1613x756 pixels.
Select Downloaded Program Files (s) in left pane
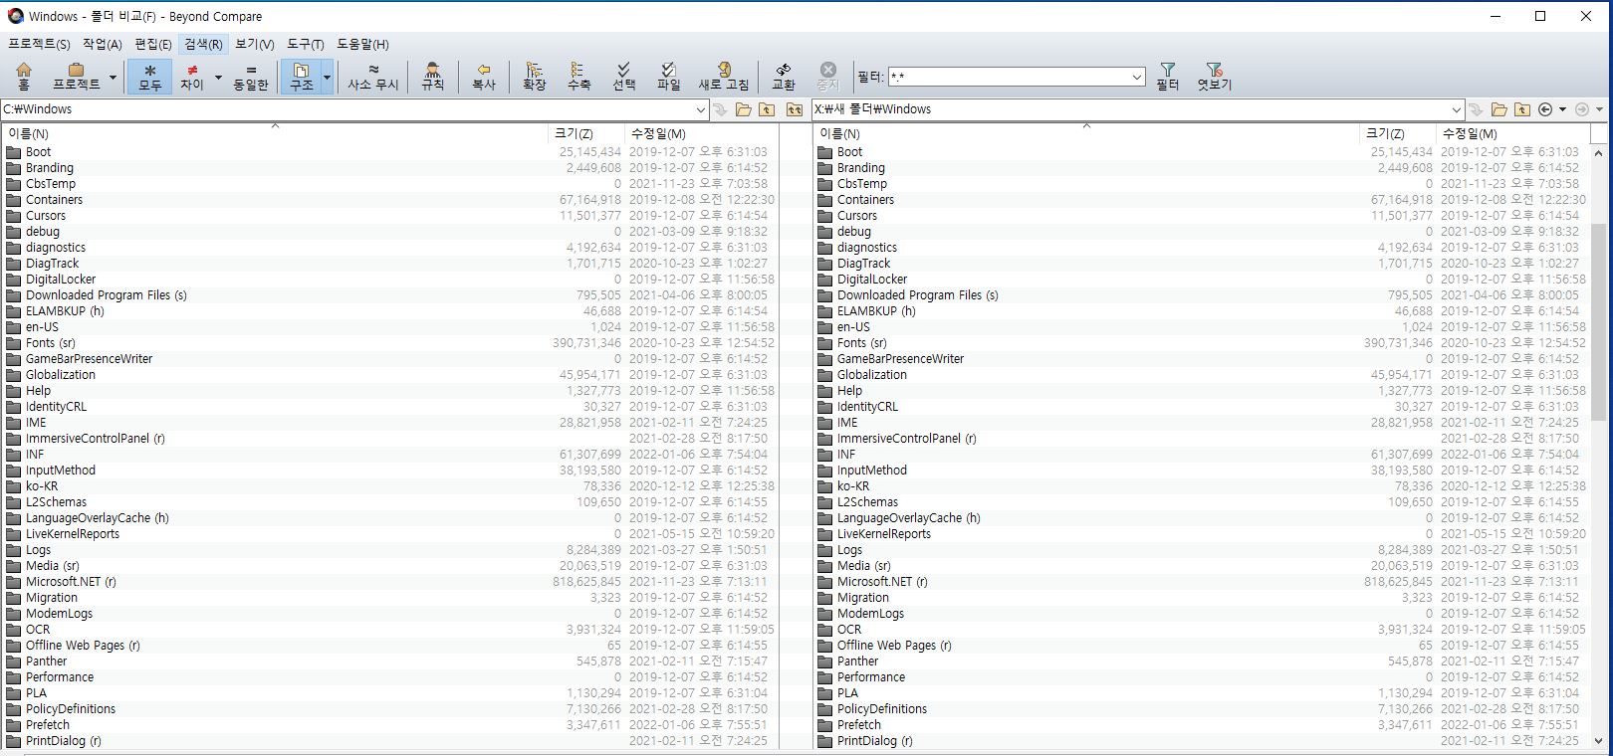[106, 295]
